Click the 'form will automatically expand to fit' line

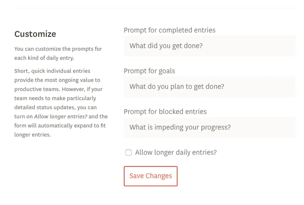click(x=60, y=126)
